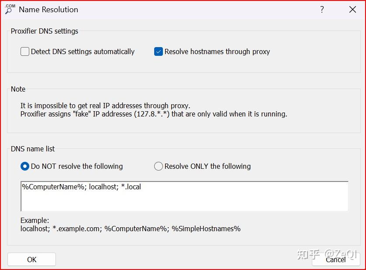Click the Name Resolution window icon
The height and width of the screenshot is (270, 366).
(10, 9)
